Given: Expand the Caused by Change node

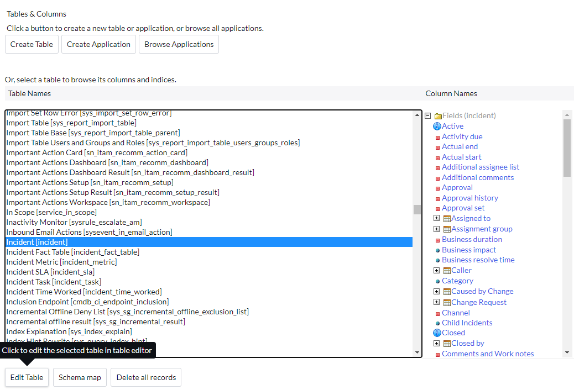Looking at the screenshot, I should (x=436, y=292).
